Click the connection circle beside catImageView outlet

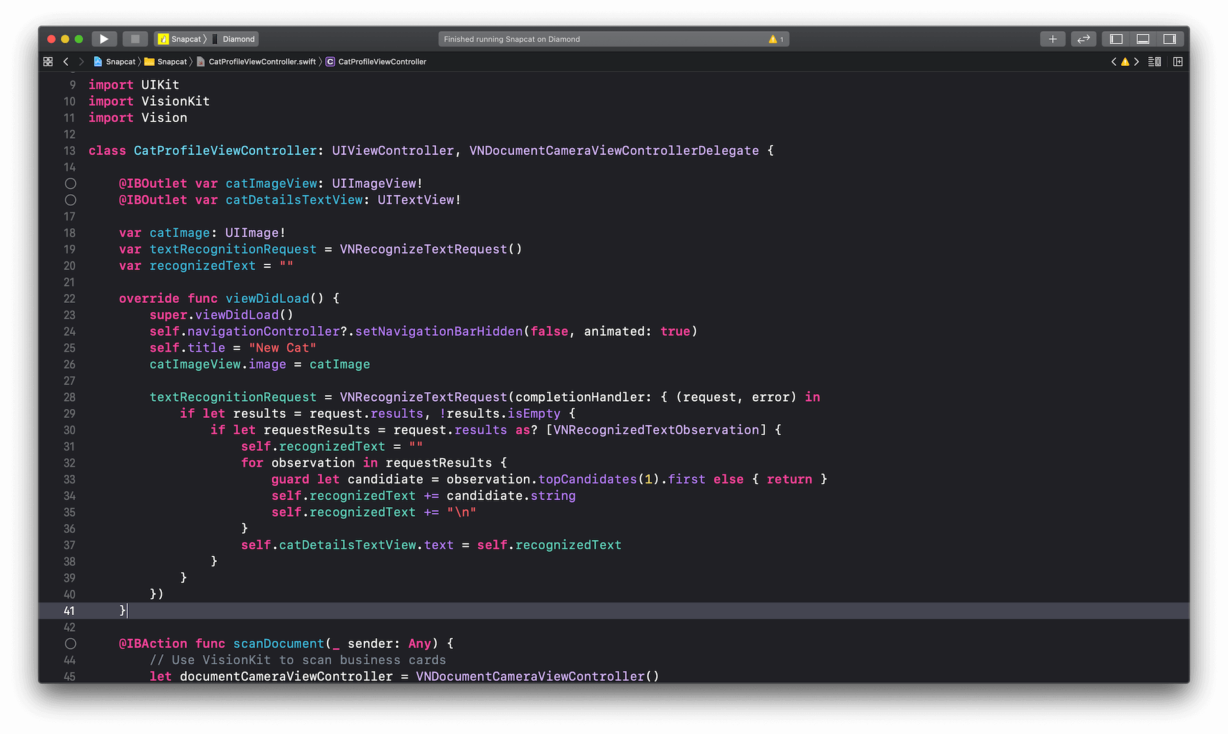click(70, 183)
